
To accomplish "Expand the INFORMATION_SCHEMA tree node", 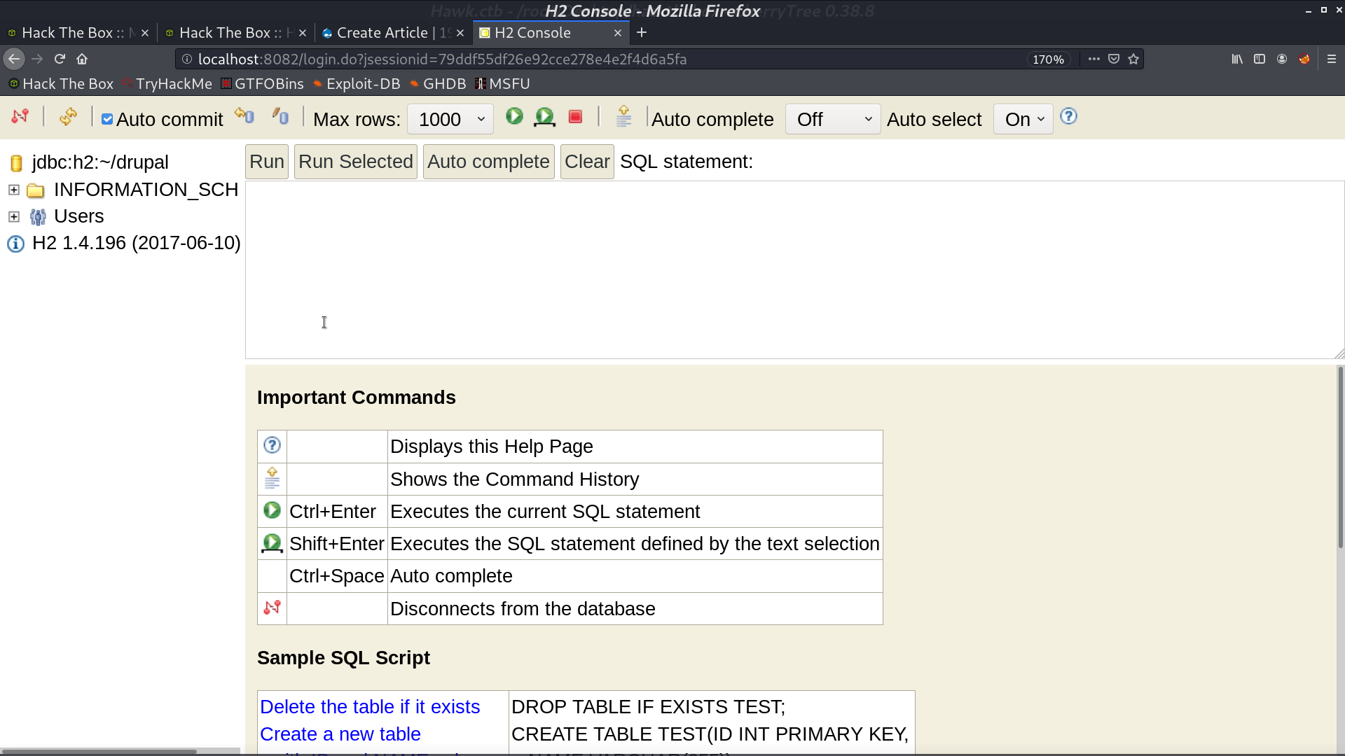I will tap(14, 190).
